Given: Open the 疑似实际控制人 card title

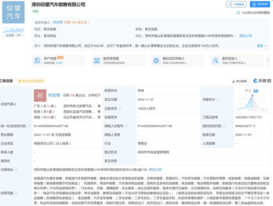Looking at the screenshot, I should pos(174,58).
